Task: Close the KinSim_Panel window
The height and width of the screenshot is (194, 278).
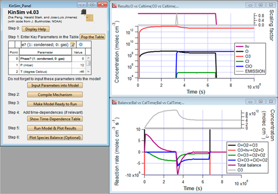Action: pyautogui.click(x=103, y=4)
